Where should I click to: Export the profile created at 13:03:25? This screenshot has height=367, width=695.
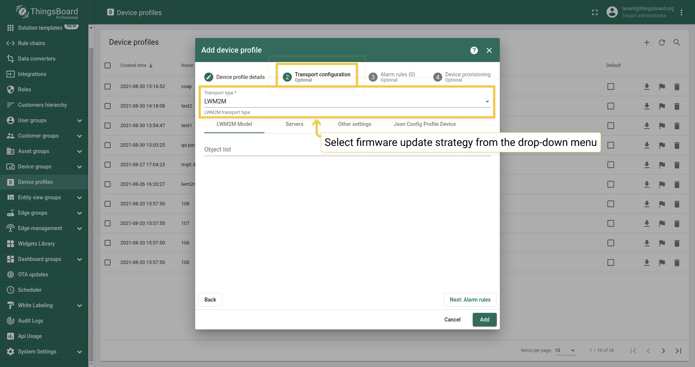(x=647, y=146)
